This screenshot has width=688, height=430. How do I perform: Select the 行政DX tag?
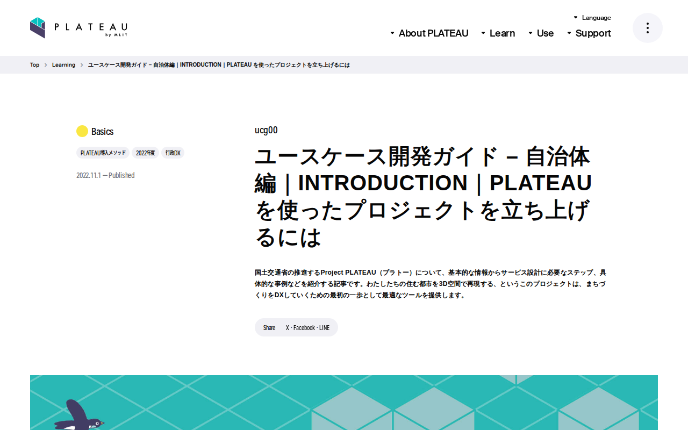coord(173,153)
